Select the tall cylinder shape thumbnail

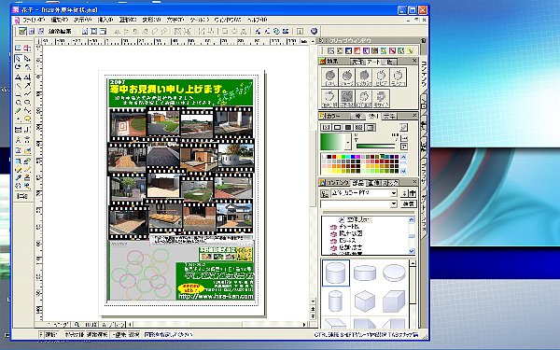336,301
